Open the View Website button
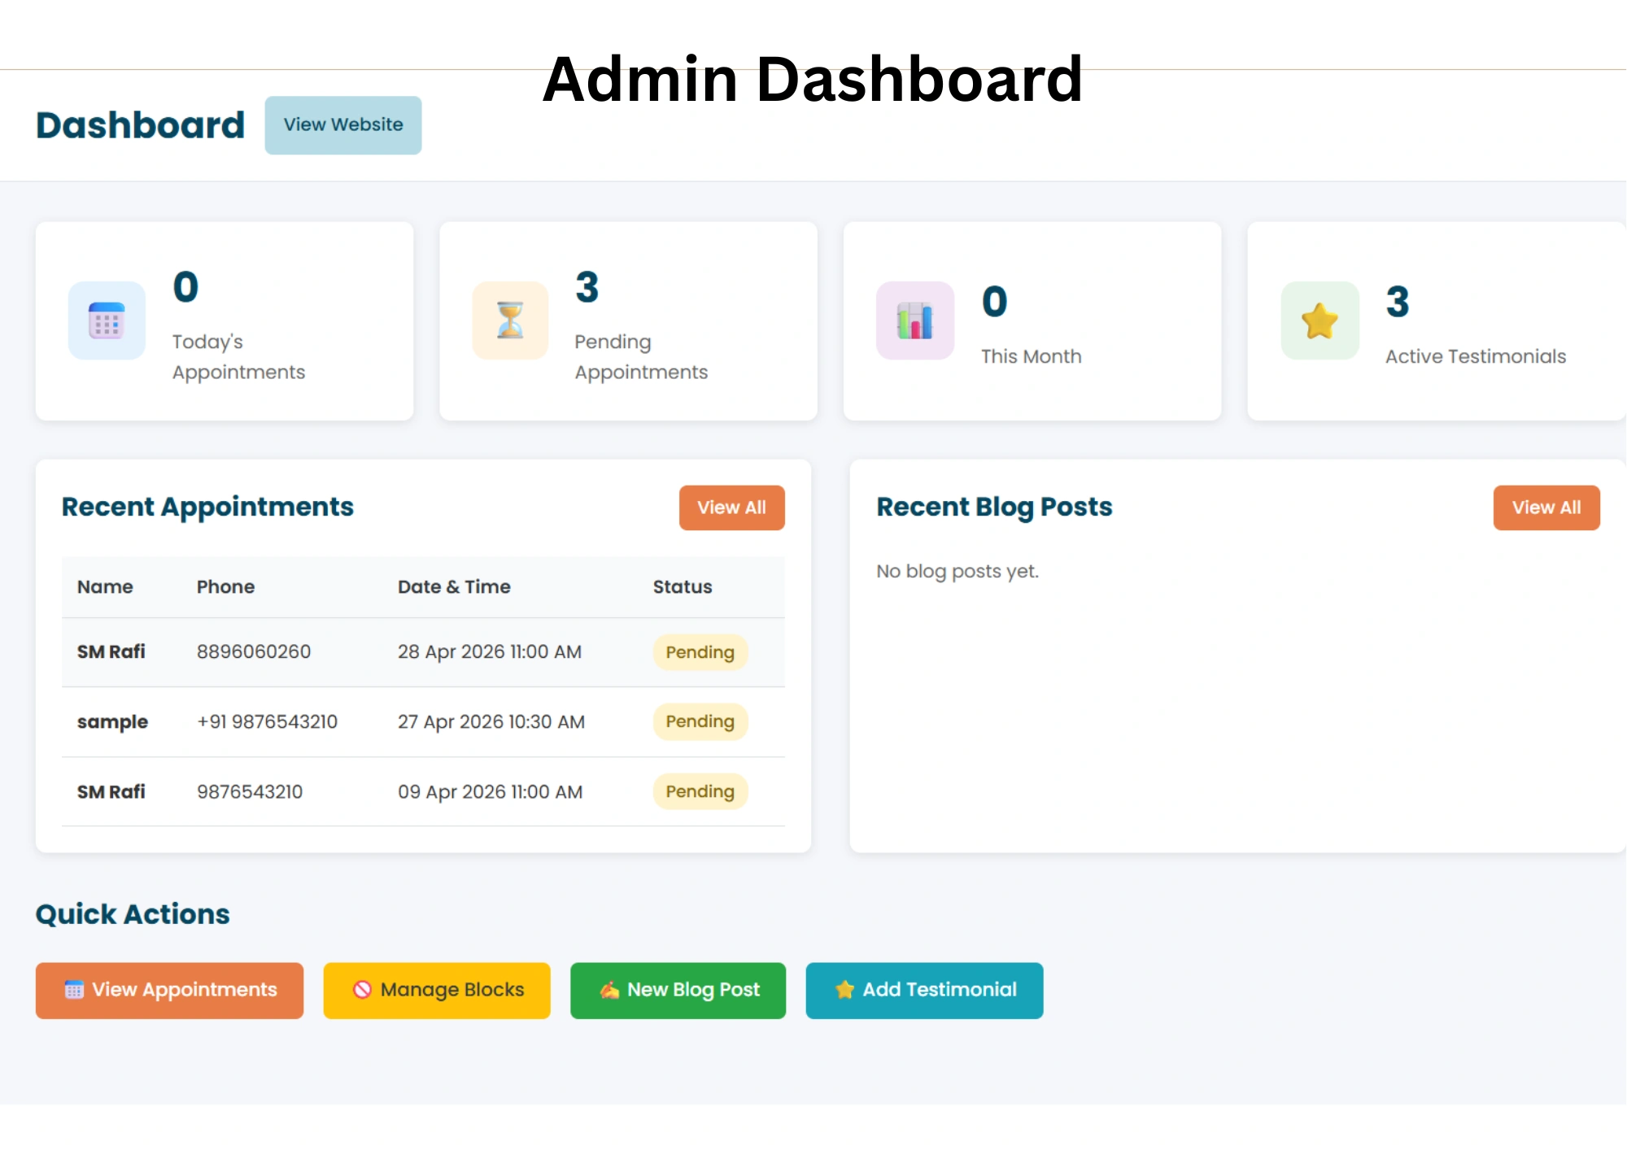This screenshot has width=1627, height=1150. pyautogui.click(x=343, y=125)
